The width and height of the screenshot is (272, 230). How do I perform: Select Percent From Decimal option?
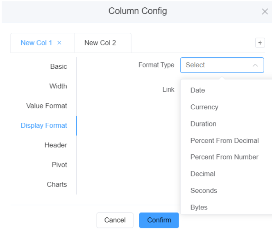pos(224,140)
